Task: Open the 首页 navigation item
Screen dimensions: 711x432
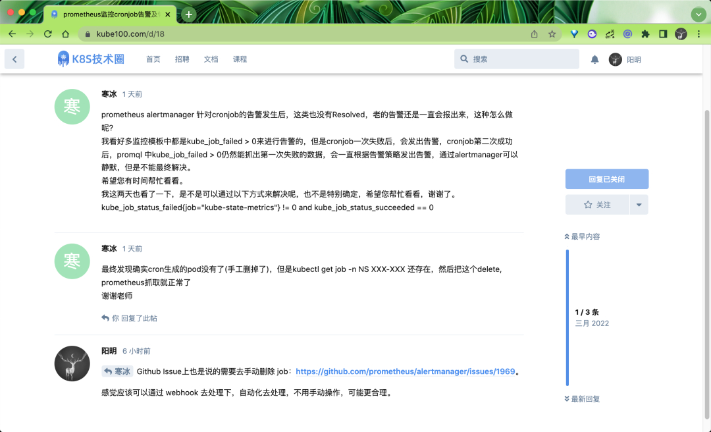Action: point(153,59)
